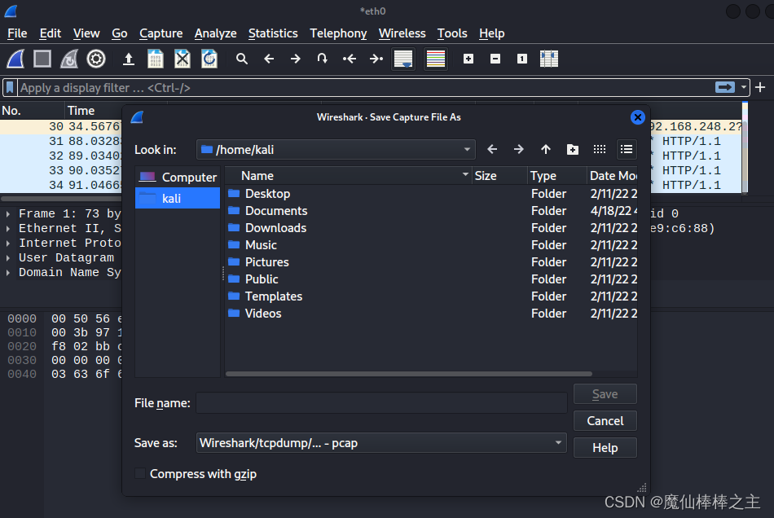Apply display filter arrow button
This screenshot has width=774, height=518.
[x=724, y=87]
